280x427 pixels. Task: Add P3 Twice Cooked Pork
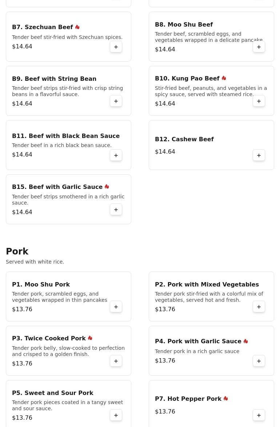[x=116, y=361]
